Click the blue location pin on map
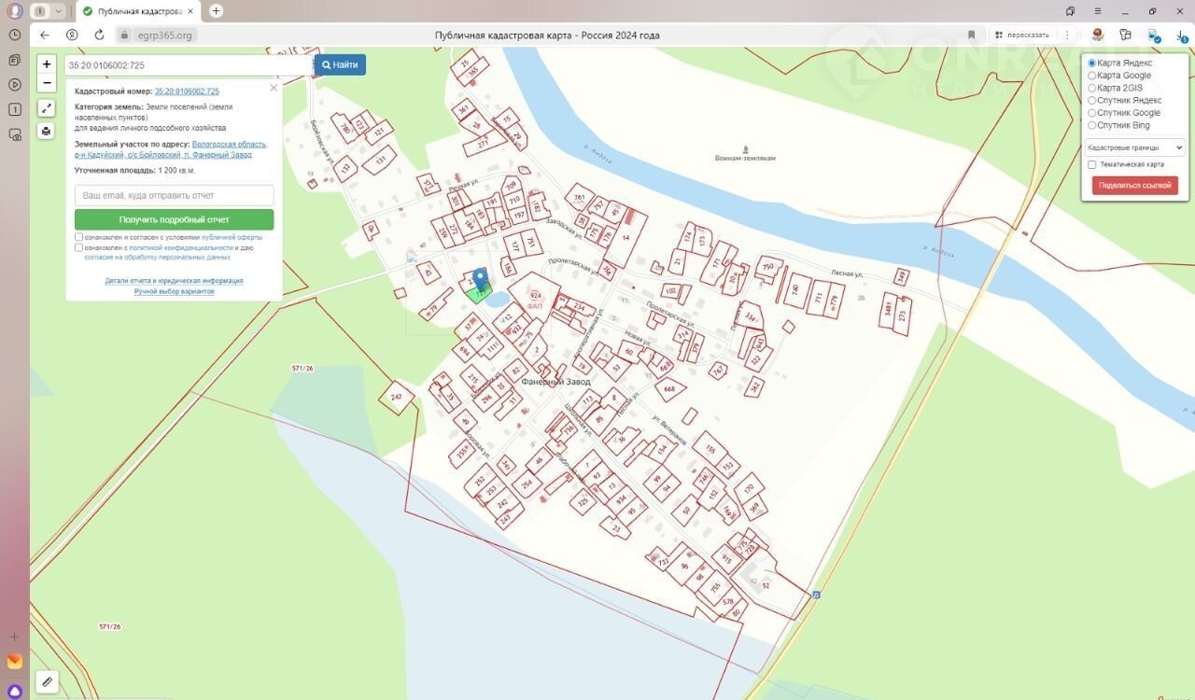This screenshot has width=1195, height=700. tap(480, 279)
